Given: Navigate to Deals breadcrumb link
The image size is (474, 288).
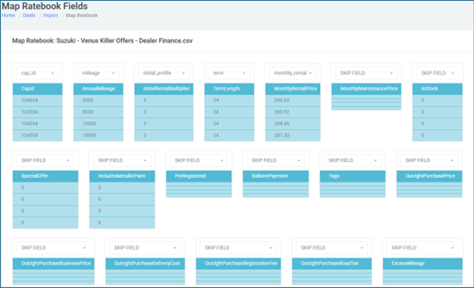Looking at the screenshot, I should coord(29,16).
